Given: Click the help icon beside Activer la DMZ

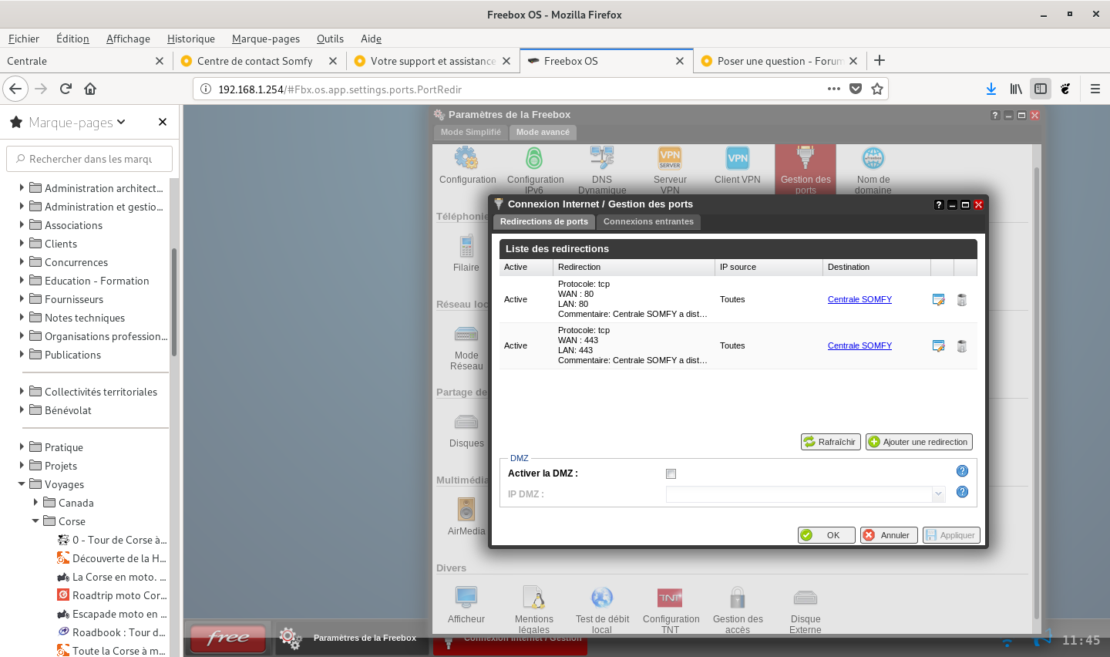Looking at the screenshot, I should (962, 471).
